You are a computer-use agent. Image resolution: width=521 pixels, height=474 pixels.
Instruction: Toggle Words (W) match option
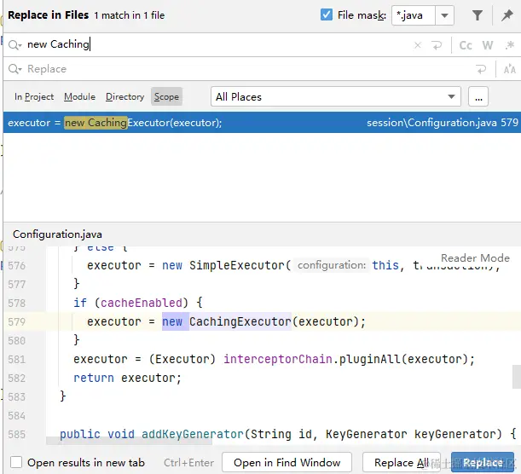point(488,45)
